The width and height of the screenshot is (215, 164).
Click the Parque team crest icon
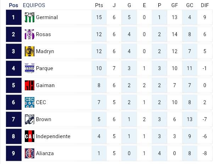29,68
